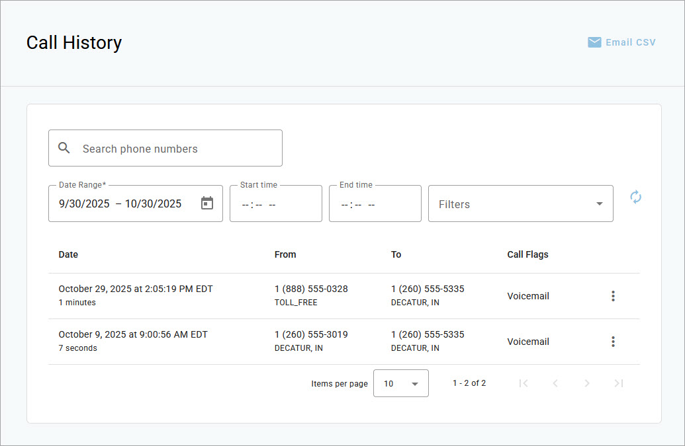Open the Items per page dropdown

click(400, 383)
